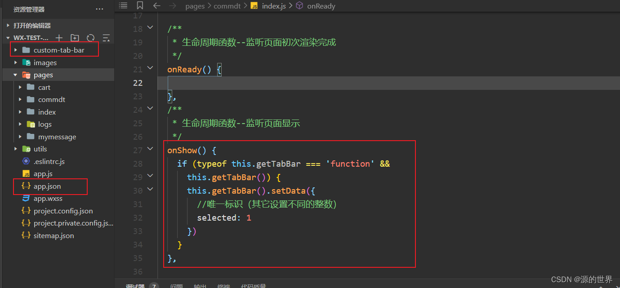The image size is (620, 288).
Task: Refresh the file explorer tree
Action: click(x=90, y=38)
